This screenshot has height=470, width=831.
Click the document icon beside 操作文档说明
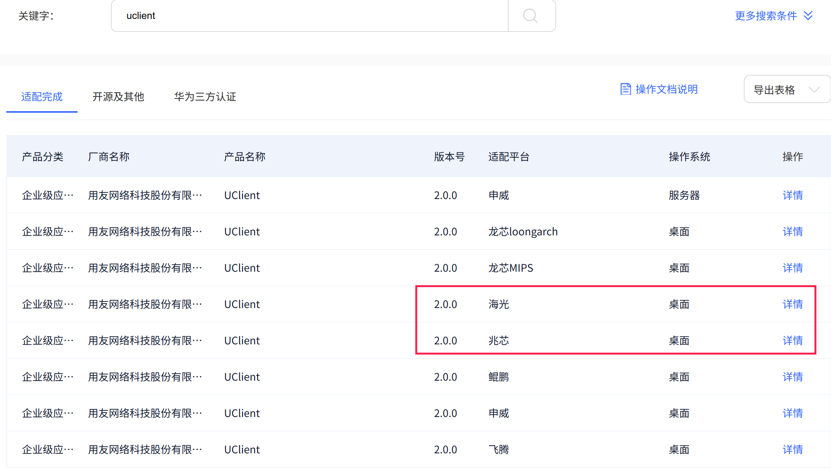pyautogui.click(x=625, y=89)
